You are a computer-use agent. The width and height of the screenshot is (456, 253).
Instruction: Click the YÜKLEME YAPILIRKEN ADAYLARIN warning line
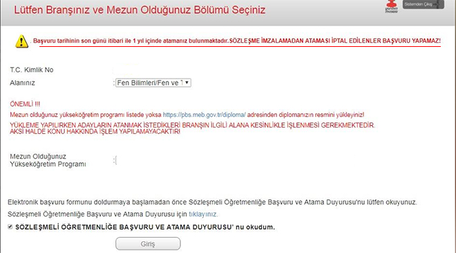click(x=192, y=125)
